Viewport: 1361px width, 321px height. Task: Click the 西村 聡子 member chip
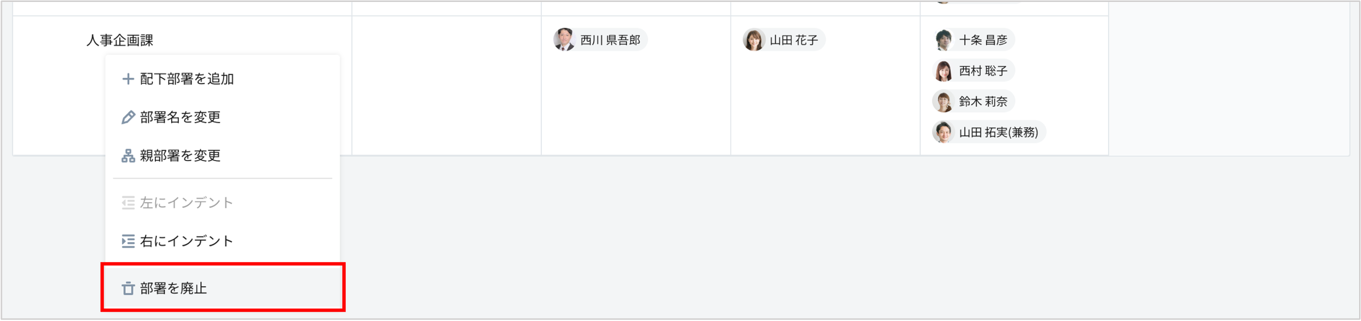point(973,70)
